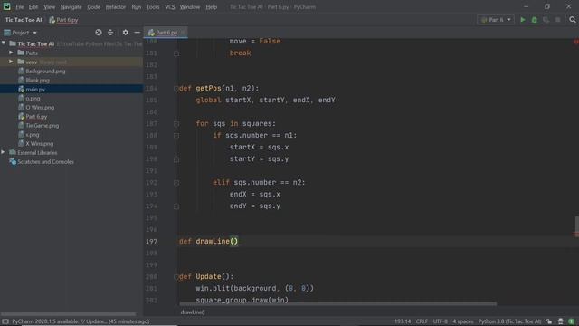Open the Refactor menu
This screenshot has width=579, height=326.
coord(116,7)
